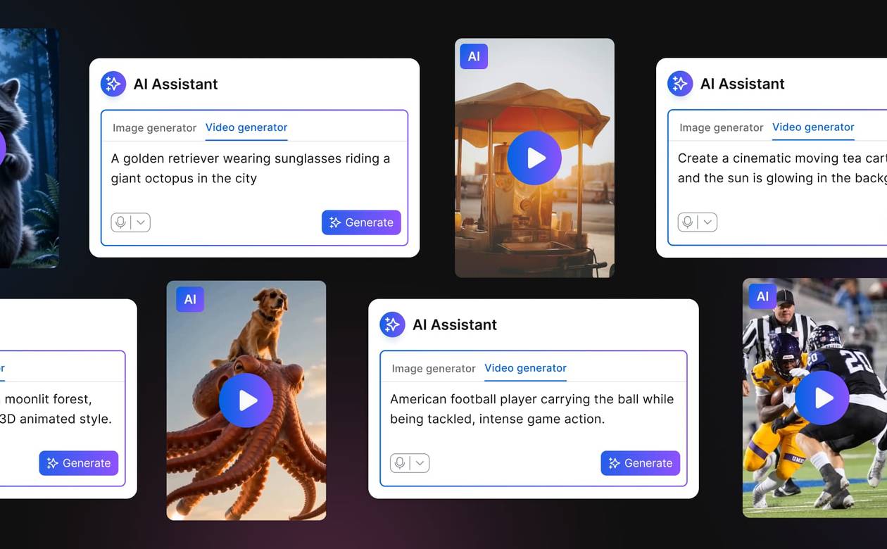Open mic dropdown arrow in golden retriever card
Screen dimensions: 887x549
point(141,222)
